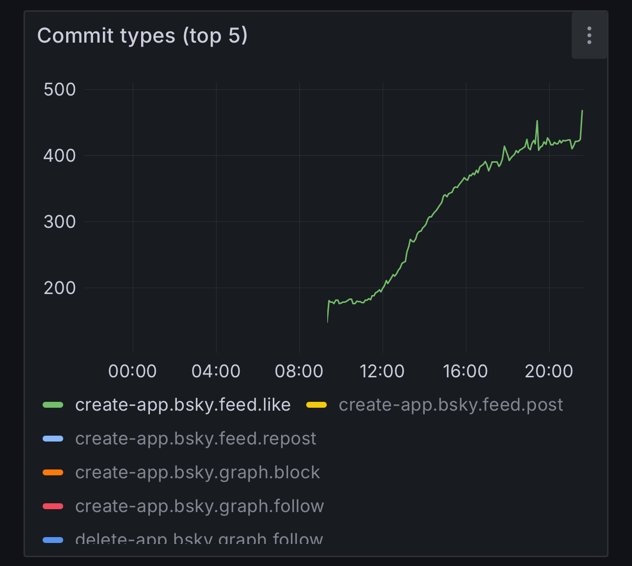Image resolution: width=632 pixels, height=566 pixels.
Task: Change the light blue feed.repost series color
Action: click(x=53, y=439)
